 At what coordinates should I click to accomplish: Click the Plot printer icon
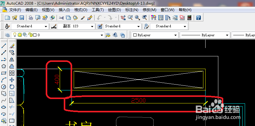[x=31, y=18]
